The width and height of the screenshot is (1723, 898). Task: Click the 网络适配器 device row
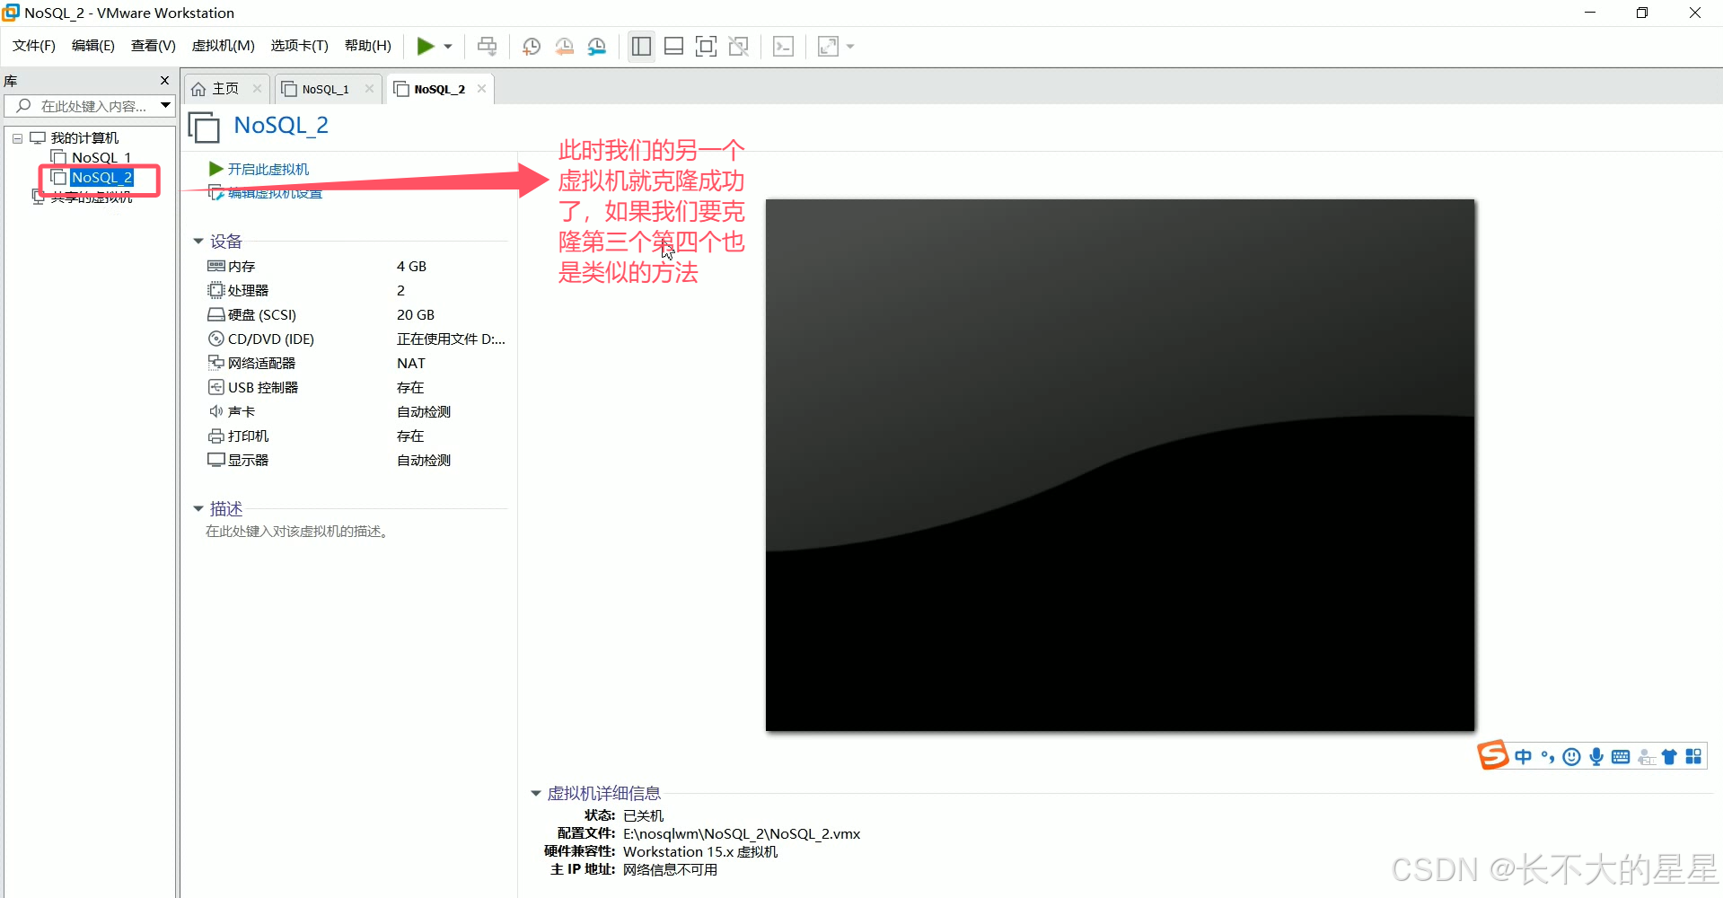pyautogui.click(x=356, y=364)
